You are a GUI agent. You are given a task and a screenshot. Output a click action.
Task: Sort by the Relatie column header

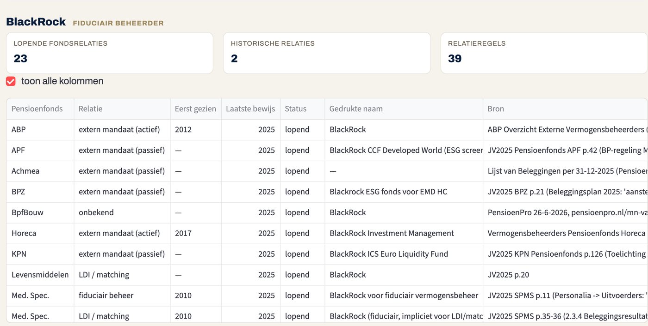[x=122, y=109]
